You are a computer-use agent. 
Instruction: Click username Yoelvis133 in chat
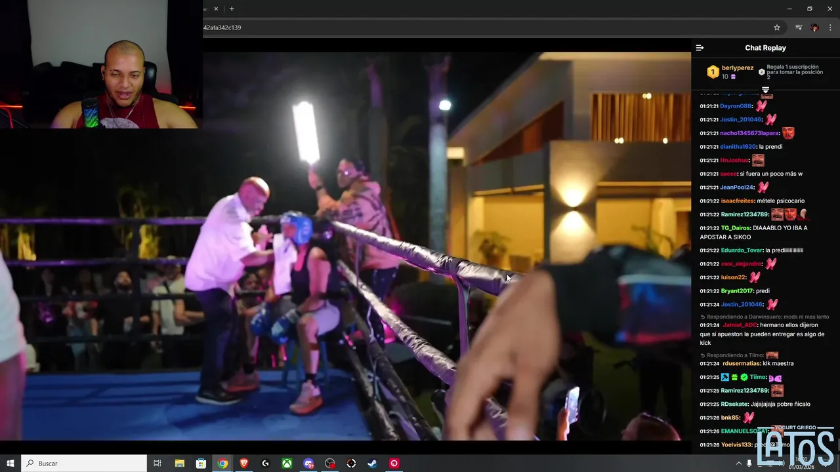(736, 445)
